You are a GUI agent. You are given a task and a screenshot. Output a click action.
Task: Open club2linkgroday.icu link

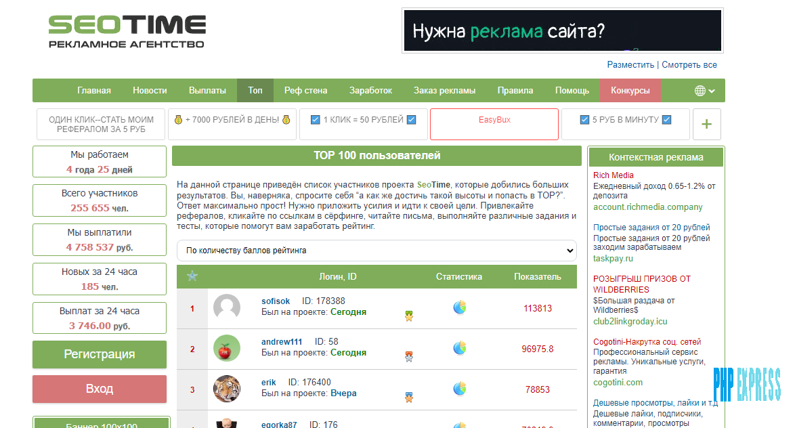pos(630,322)
